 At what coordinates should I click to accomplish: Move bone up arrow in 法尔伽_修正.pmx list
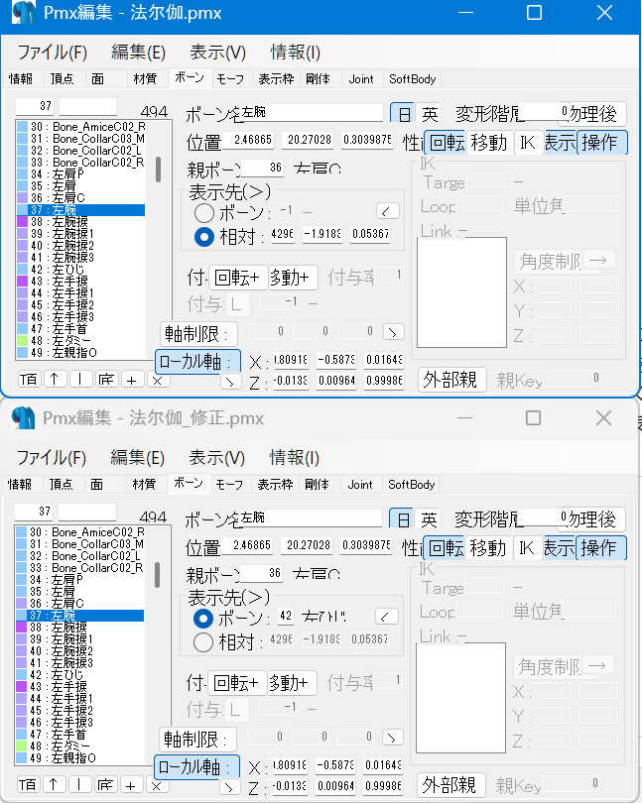54,785
